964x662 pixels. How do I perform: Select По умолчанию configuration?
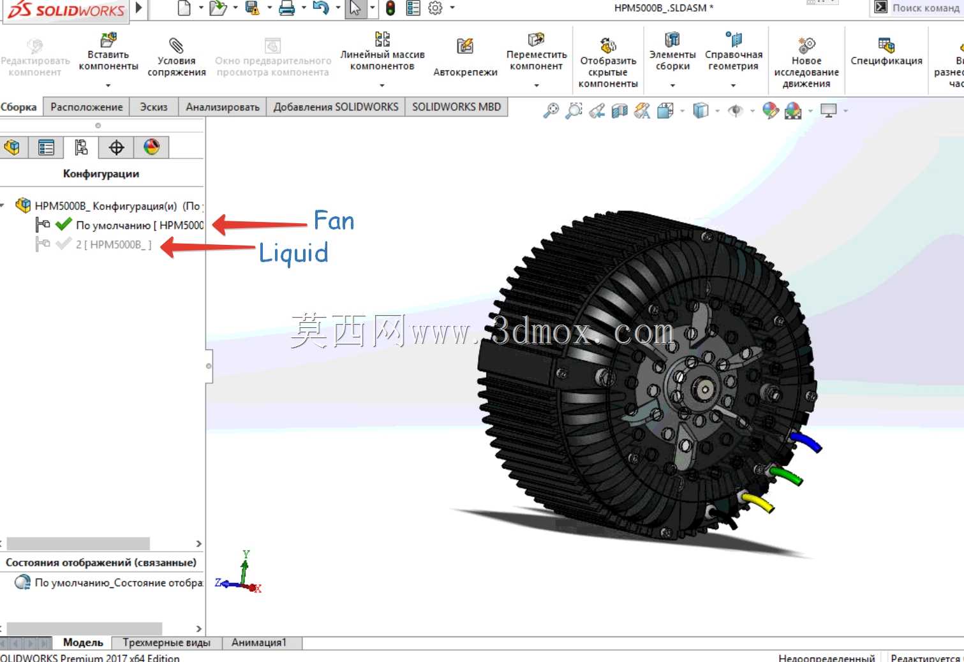point(121,225)
